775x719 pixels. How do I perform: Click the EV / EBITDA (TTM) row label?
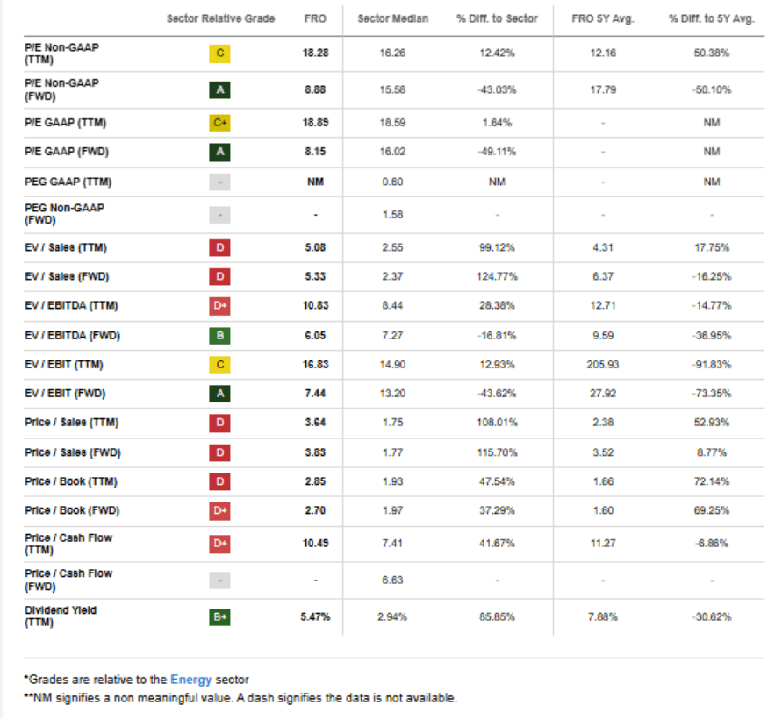coord(71,306)
